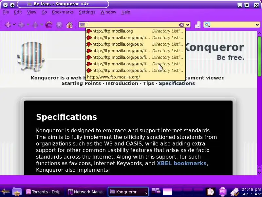Choose the first suggestion http://ftp.mozilla.org without path
262x197 pixels.
(136, 31)
